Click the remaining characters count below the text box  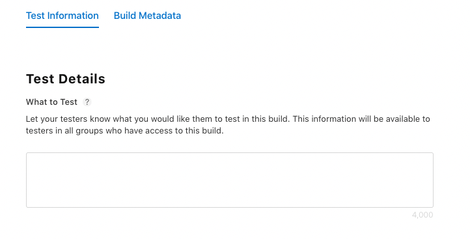422,215
